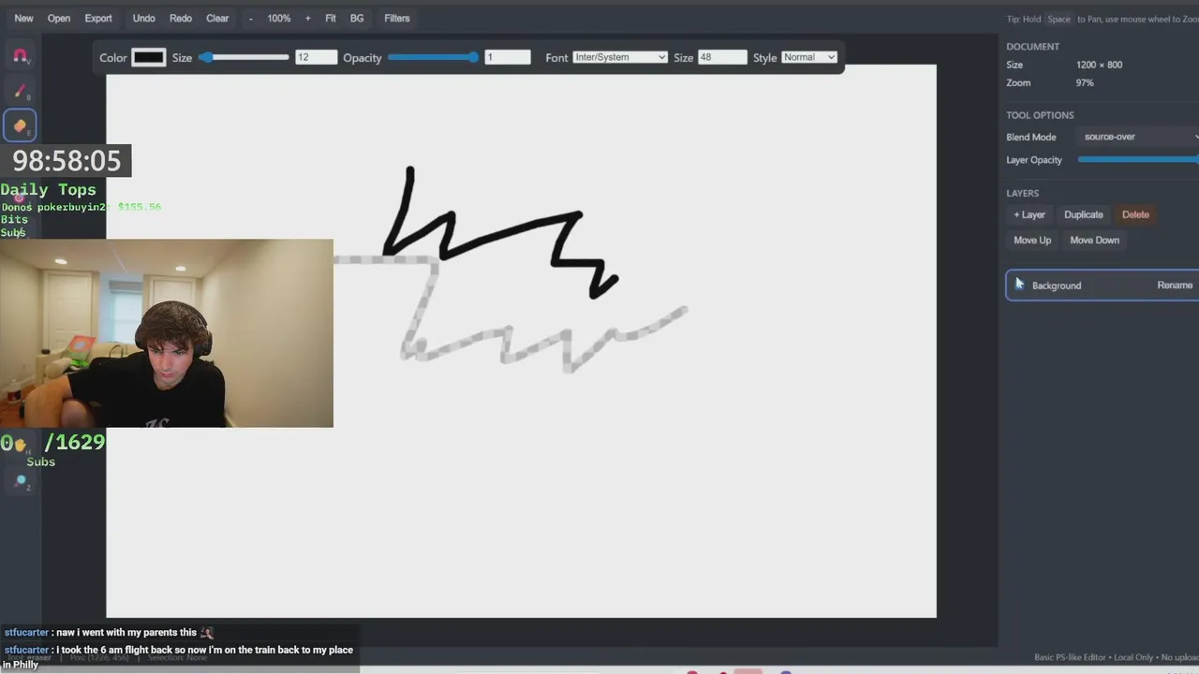Click Move Down in Layers panel
The width and height of the screenshot is (1199, 674).
tap(1095, 240)
